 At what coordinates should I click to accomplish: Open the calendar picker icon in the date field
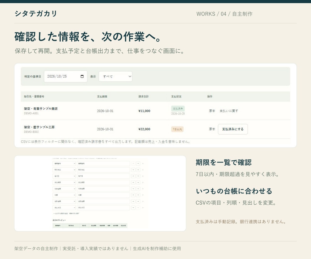pyautogui.click(x=82, y=76)
